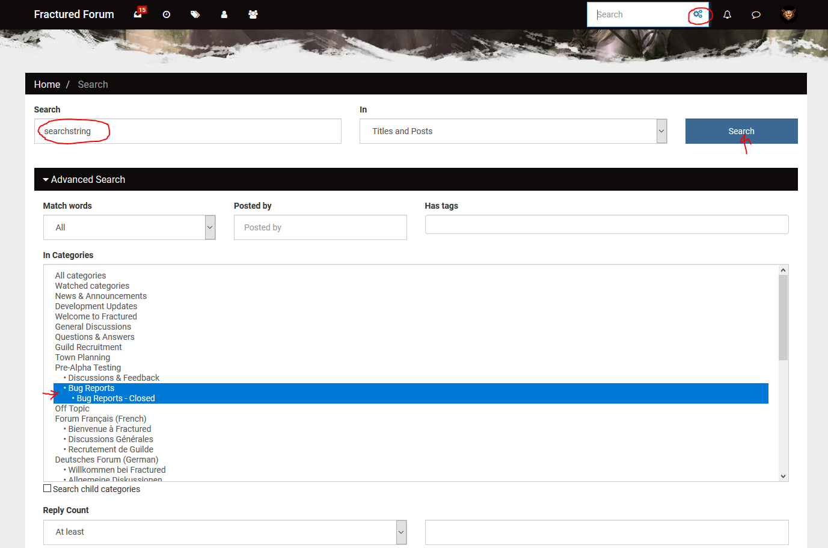
Task: Open the At least reply count dropdown
Action: coord(225,532)
